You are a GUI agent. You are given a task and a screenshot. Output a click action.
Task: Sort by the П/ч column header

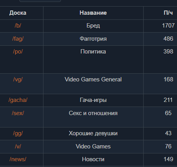[168, 13]
